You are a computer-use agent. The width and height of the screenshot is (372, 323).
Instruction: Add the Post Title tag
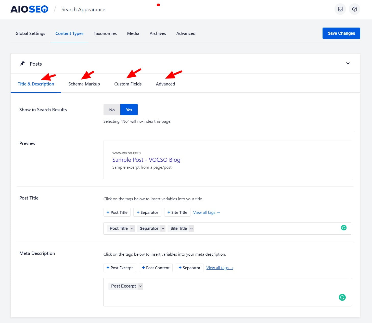(x=117, y=212)
